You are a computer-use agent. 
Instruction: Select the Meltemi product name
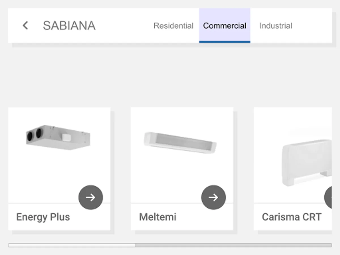(x=158, y=217)
